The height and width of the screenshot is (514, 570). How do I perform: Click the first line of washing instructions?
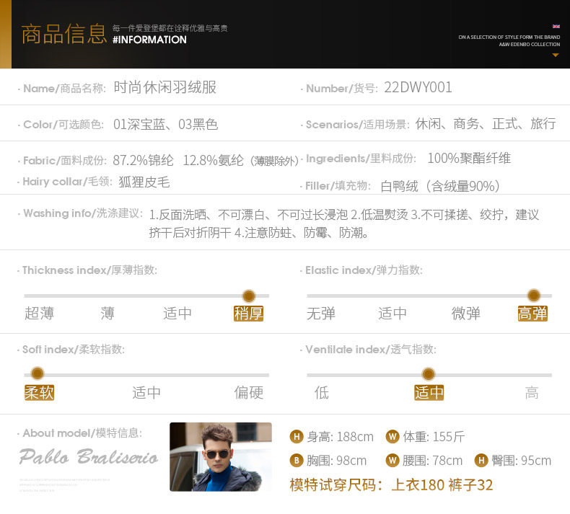pyautogui.click(x=344, y=215)
